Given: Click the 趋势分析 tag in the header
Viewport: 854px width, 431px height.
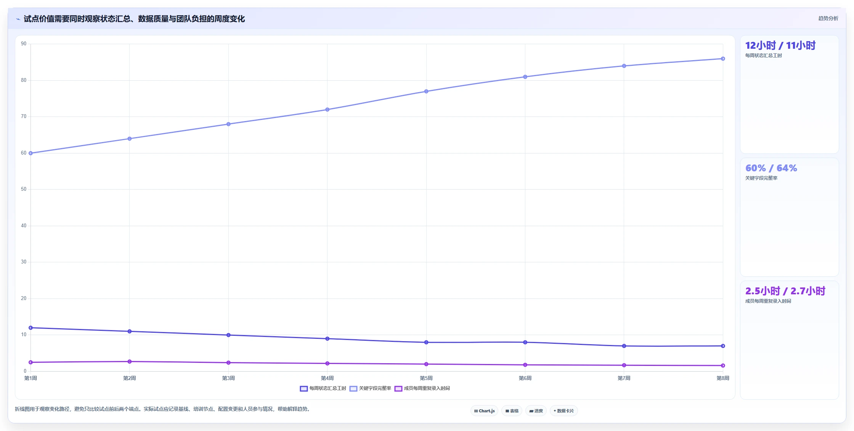Looking at the screenshot, I should point(828,18).
